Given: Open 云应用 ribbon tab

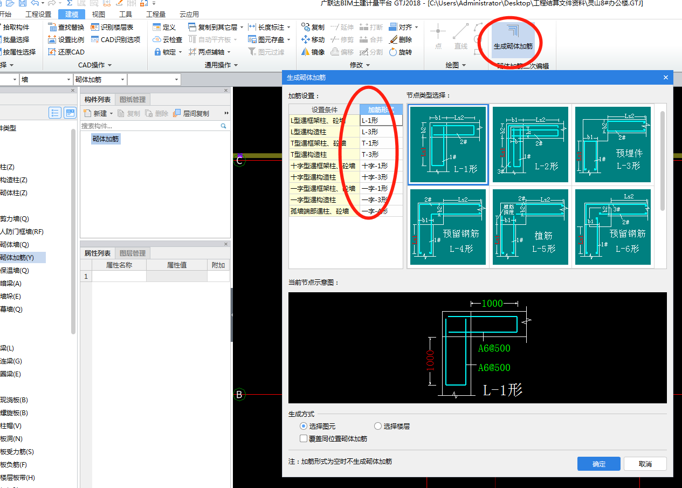Looking at the screenshot, I should 189,15.
